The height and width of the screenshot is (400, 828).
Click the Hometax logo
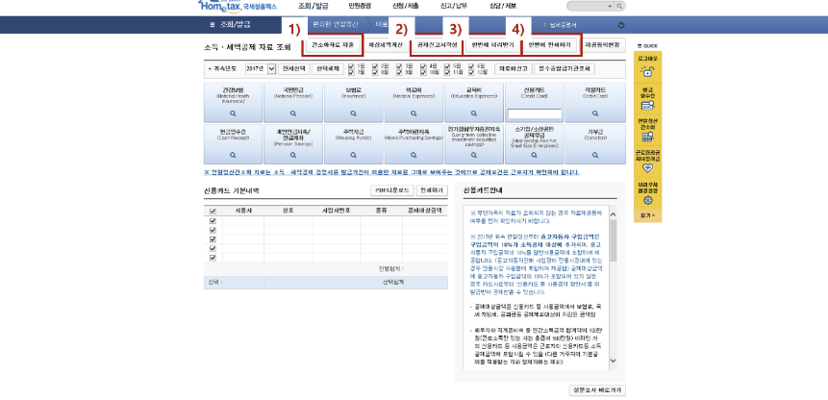[238, 6]
